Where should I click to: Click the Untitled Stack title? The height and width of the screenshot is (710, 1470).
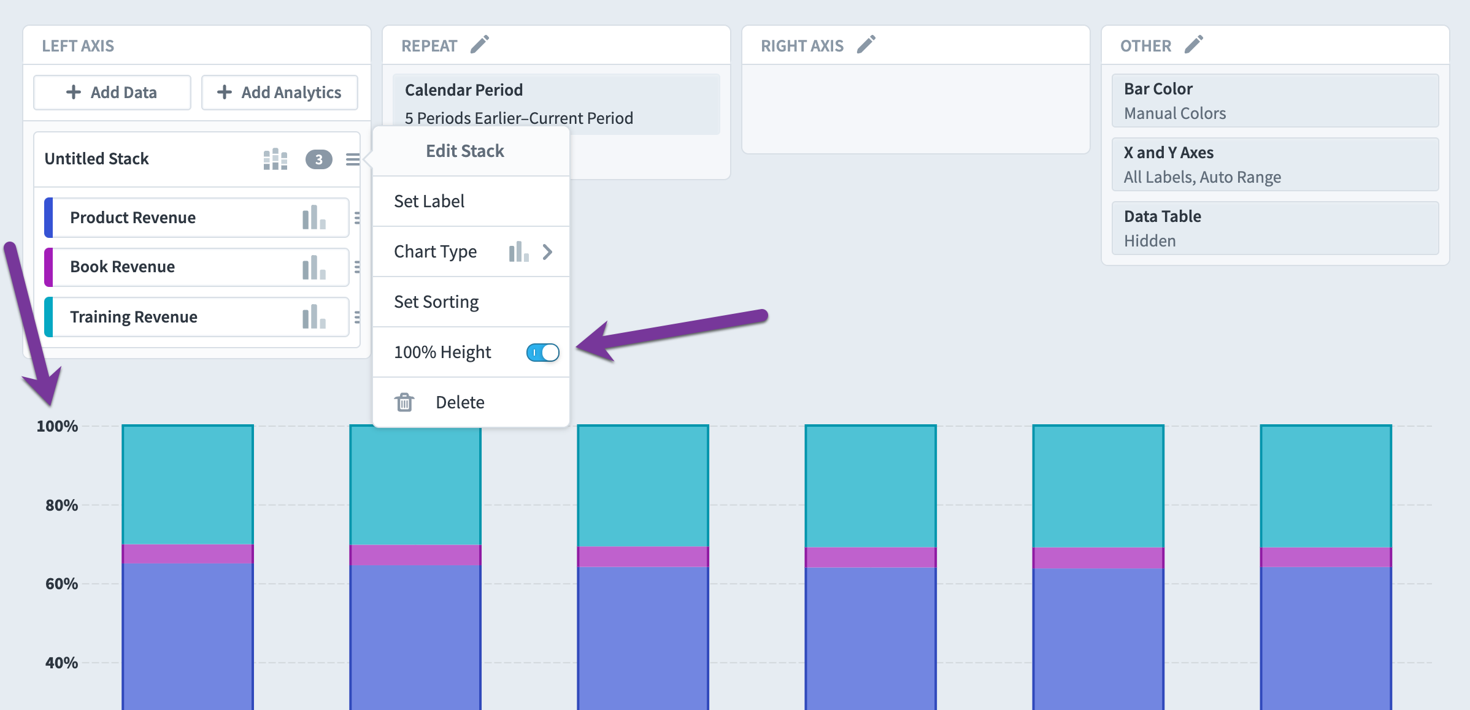[x=96, y=159]
